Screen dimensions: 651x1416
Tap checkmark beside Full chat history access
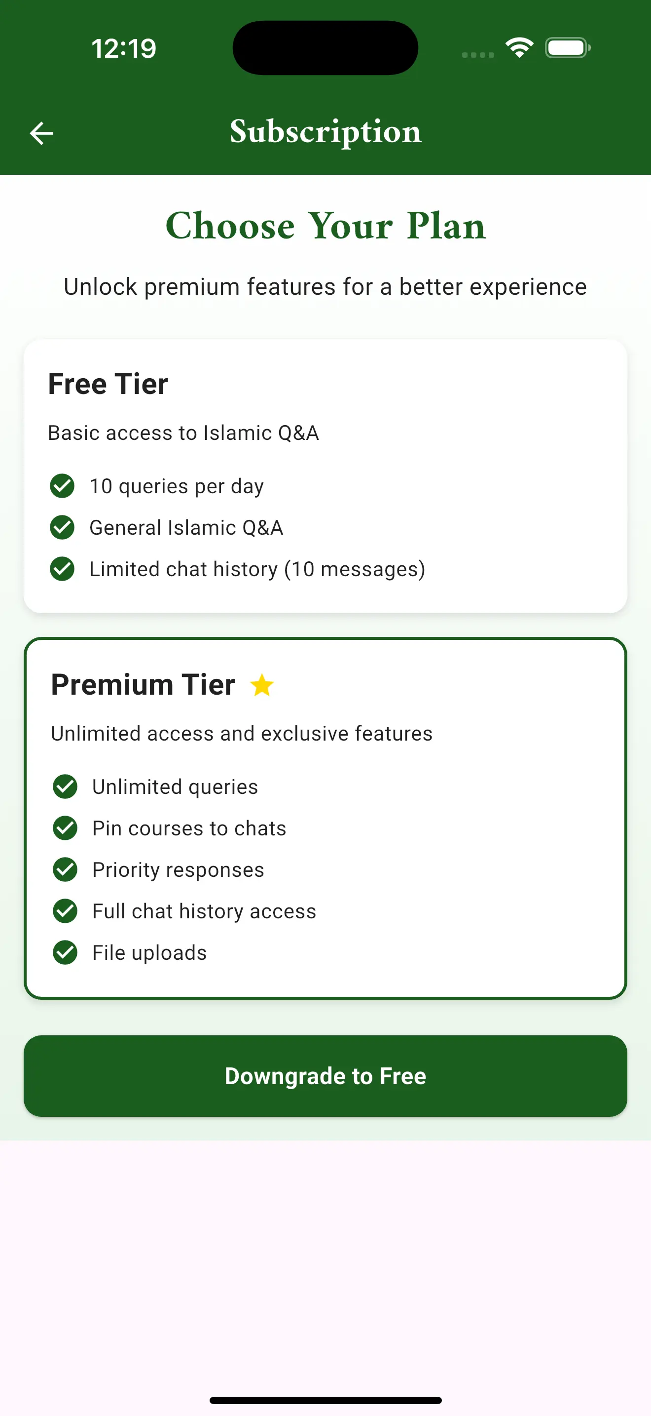pos(65,911)
